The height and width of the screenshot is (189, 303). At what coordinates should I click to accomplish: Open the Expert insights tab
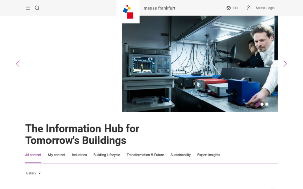click(209, 155)
